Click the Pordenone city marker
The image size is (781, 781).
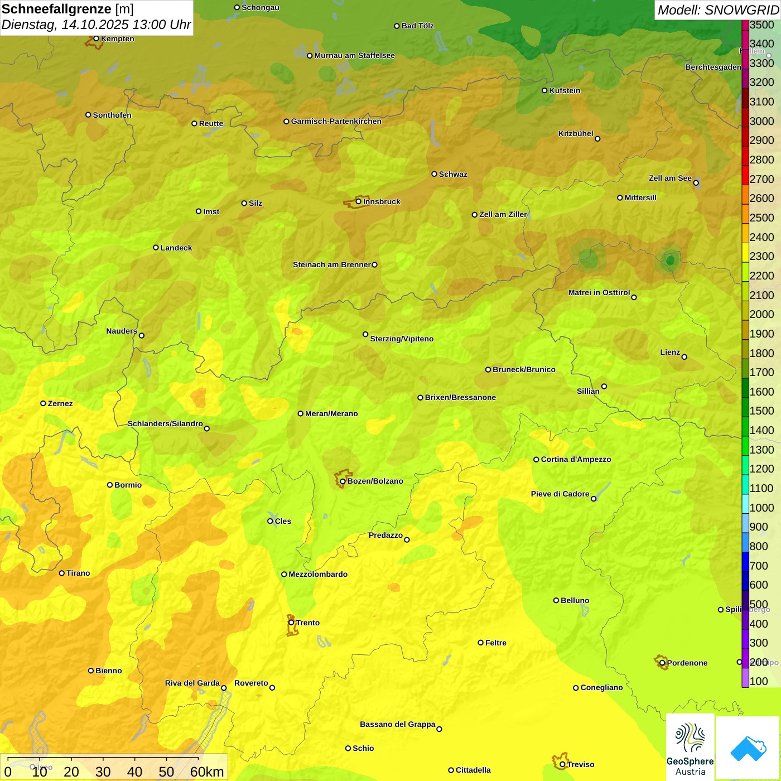pos(662,663)
